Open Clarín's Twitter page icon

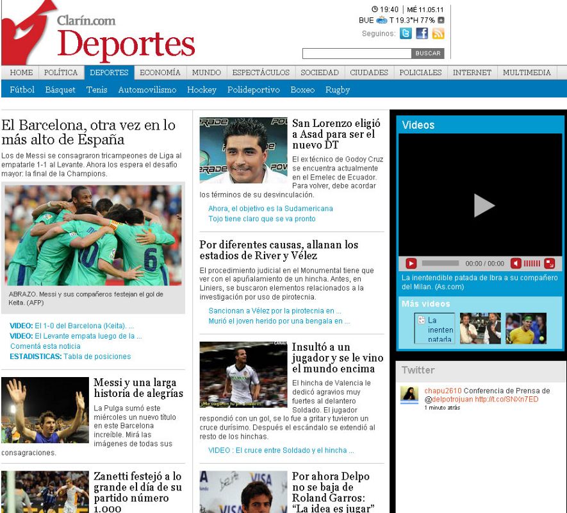(406, 33)
